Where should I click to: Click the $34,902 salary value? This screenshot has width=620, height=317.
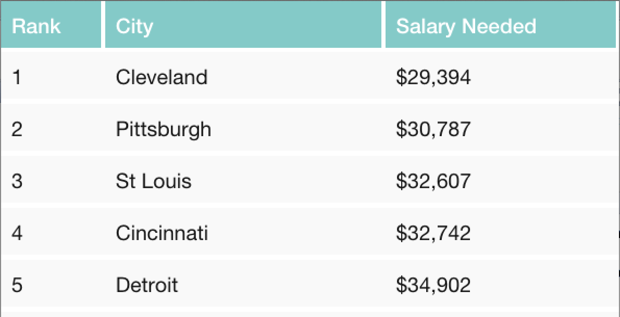pyautogui.click(x=433, y=285)
